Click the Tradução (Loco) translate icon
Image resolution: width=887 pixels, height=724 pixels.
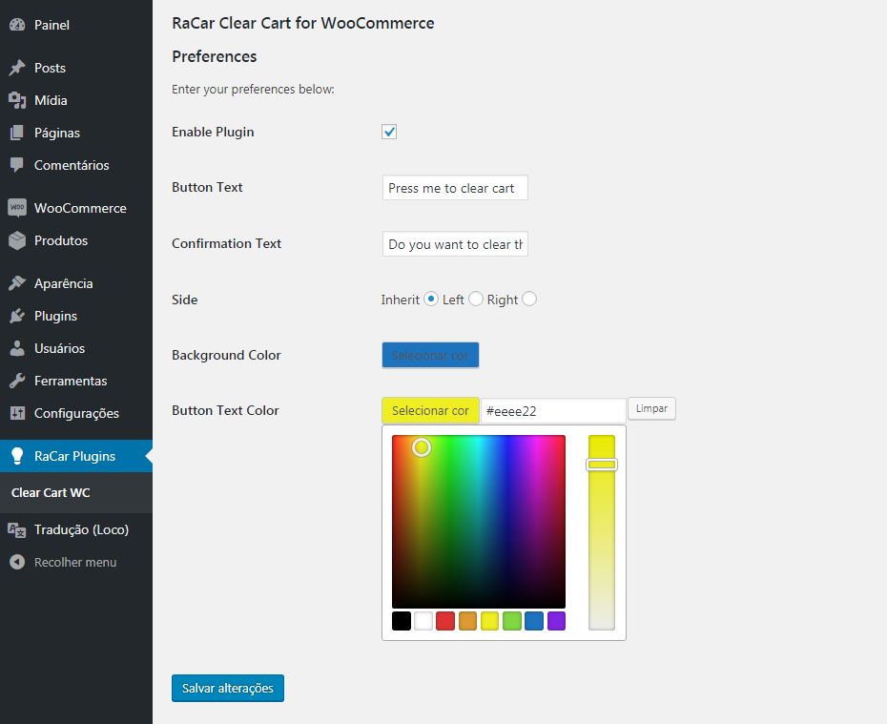pos(17,530)
